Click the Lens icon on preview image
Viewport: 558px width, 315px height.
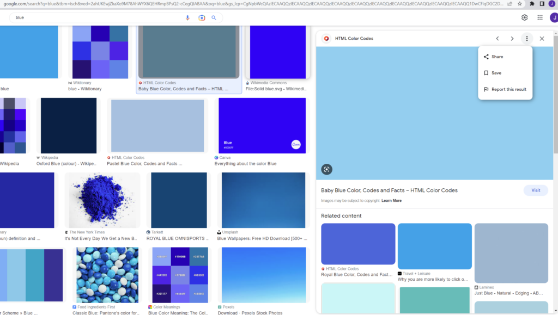[x=326, y=169]
